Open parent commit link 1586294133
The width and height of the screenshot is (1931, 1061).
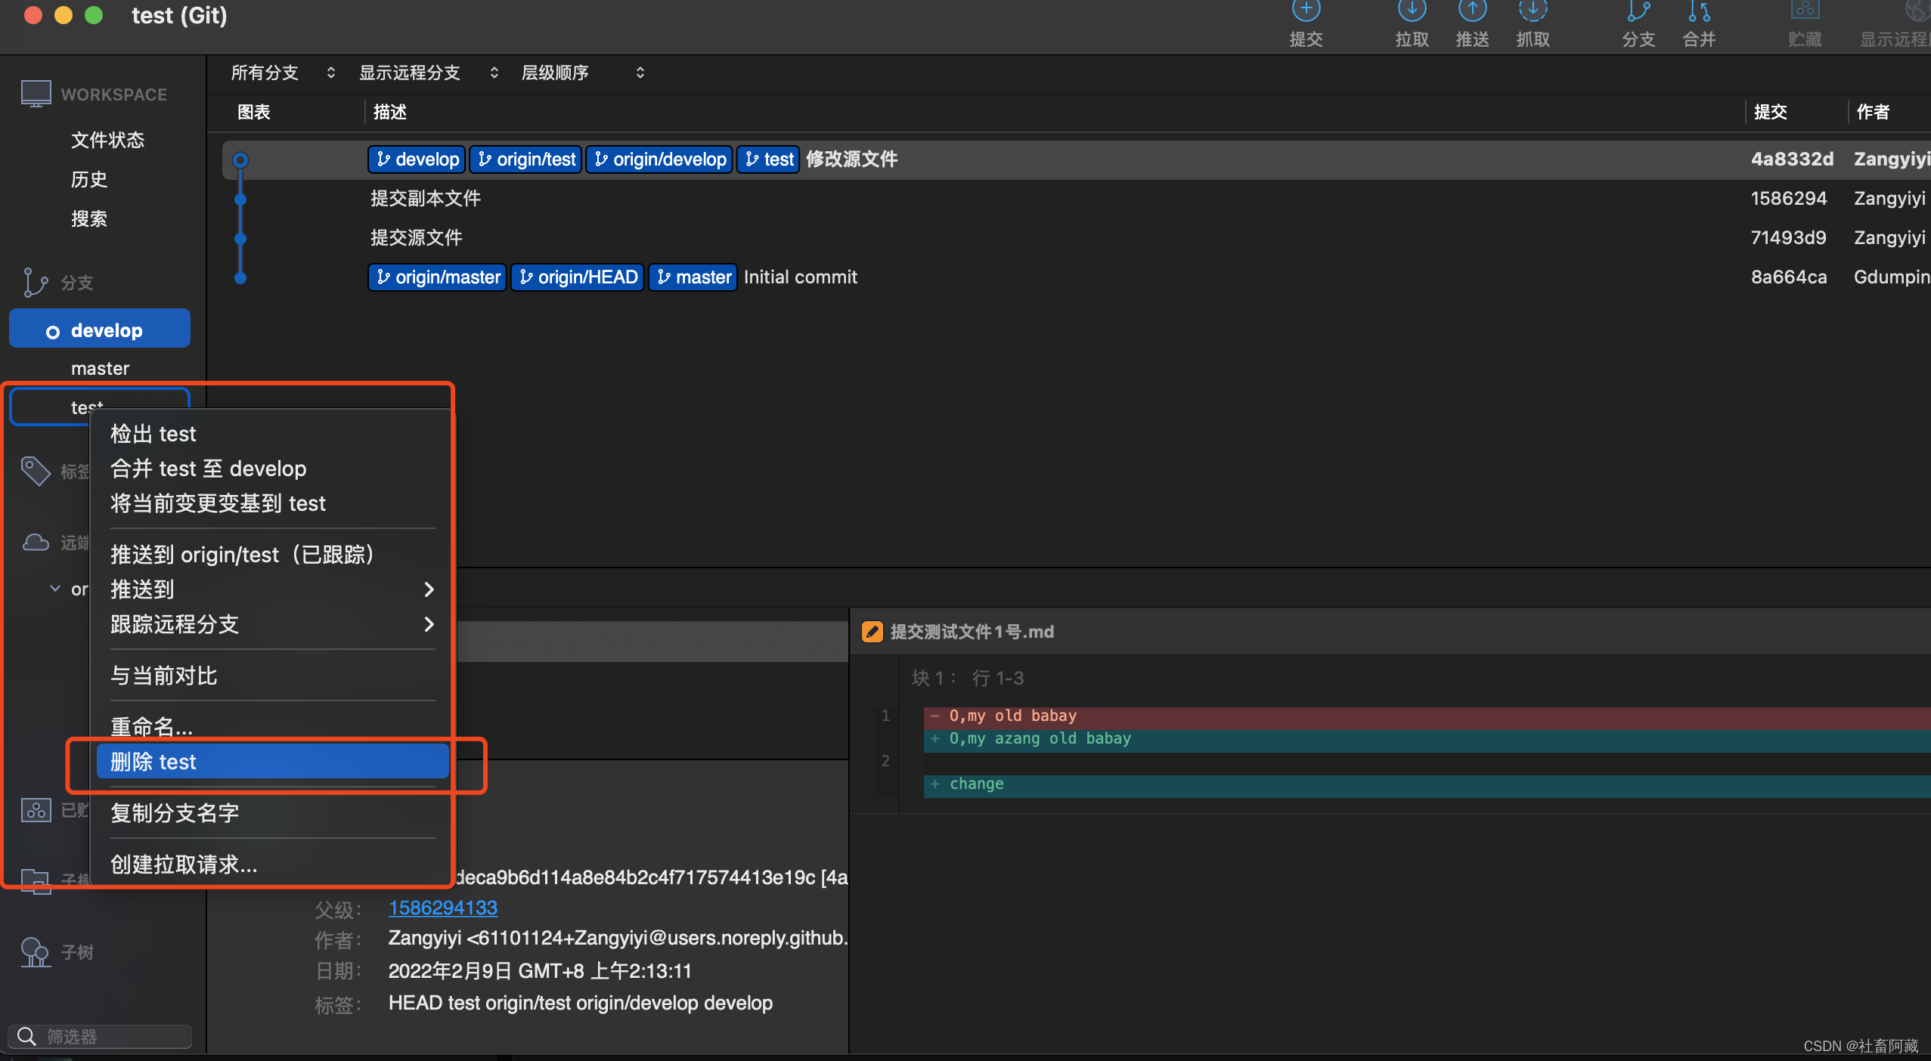pyautogui.click(x=442, y=908)
